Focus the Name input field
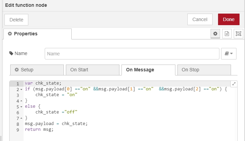Image resolution: width=245 pixels, height=141 pixels. tap(132, 54)
